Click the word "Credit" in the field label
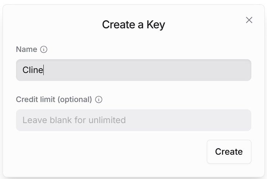This screenshot has height=179, width=267. click(26, 99)
